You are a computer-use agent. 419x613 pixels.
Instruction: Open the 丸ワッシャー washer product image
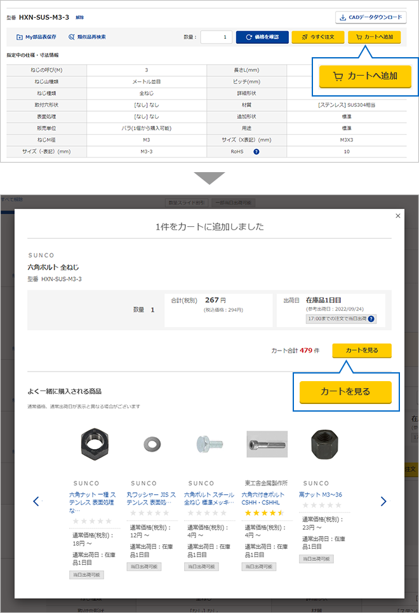(x=151, y=443)
